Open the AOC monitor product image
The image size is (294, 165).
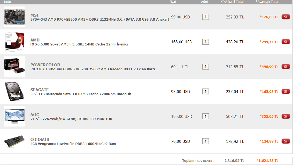pyautogui.click(x=15, y=116)
